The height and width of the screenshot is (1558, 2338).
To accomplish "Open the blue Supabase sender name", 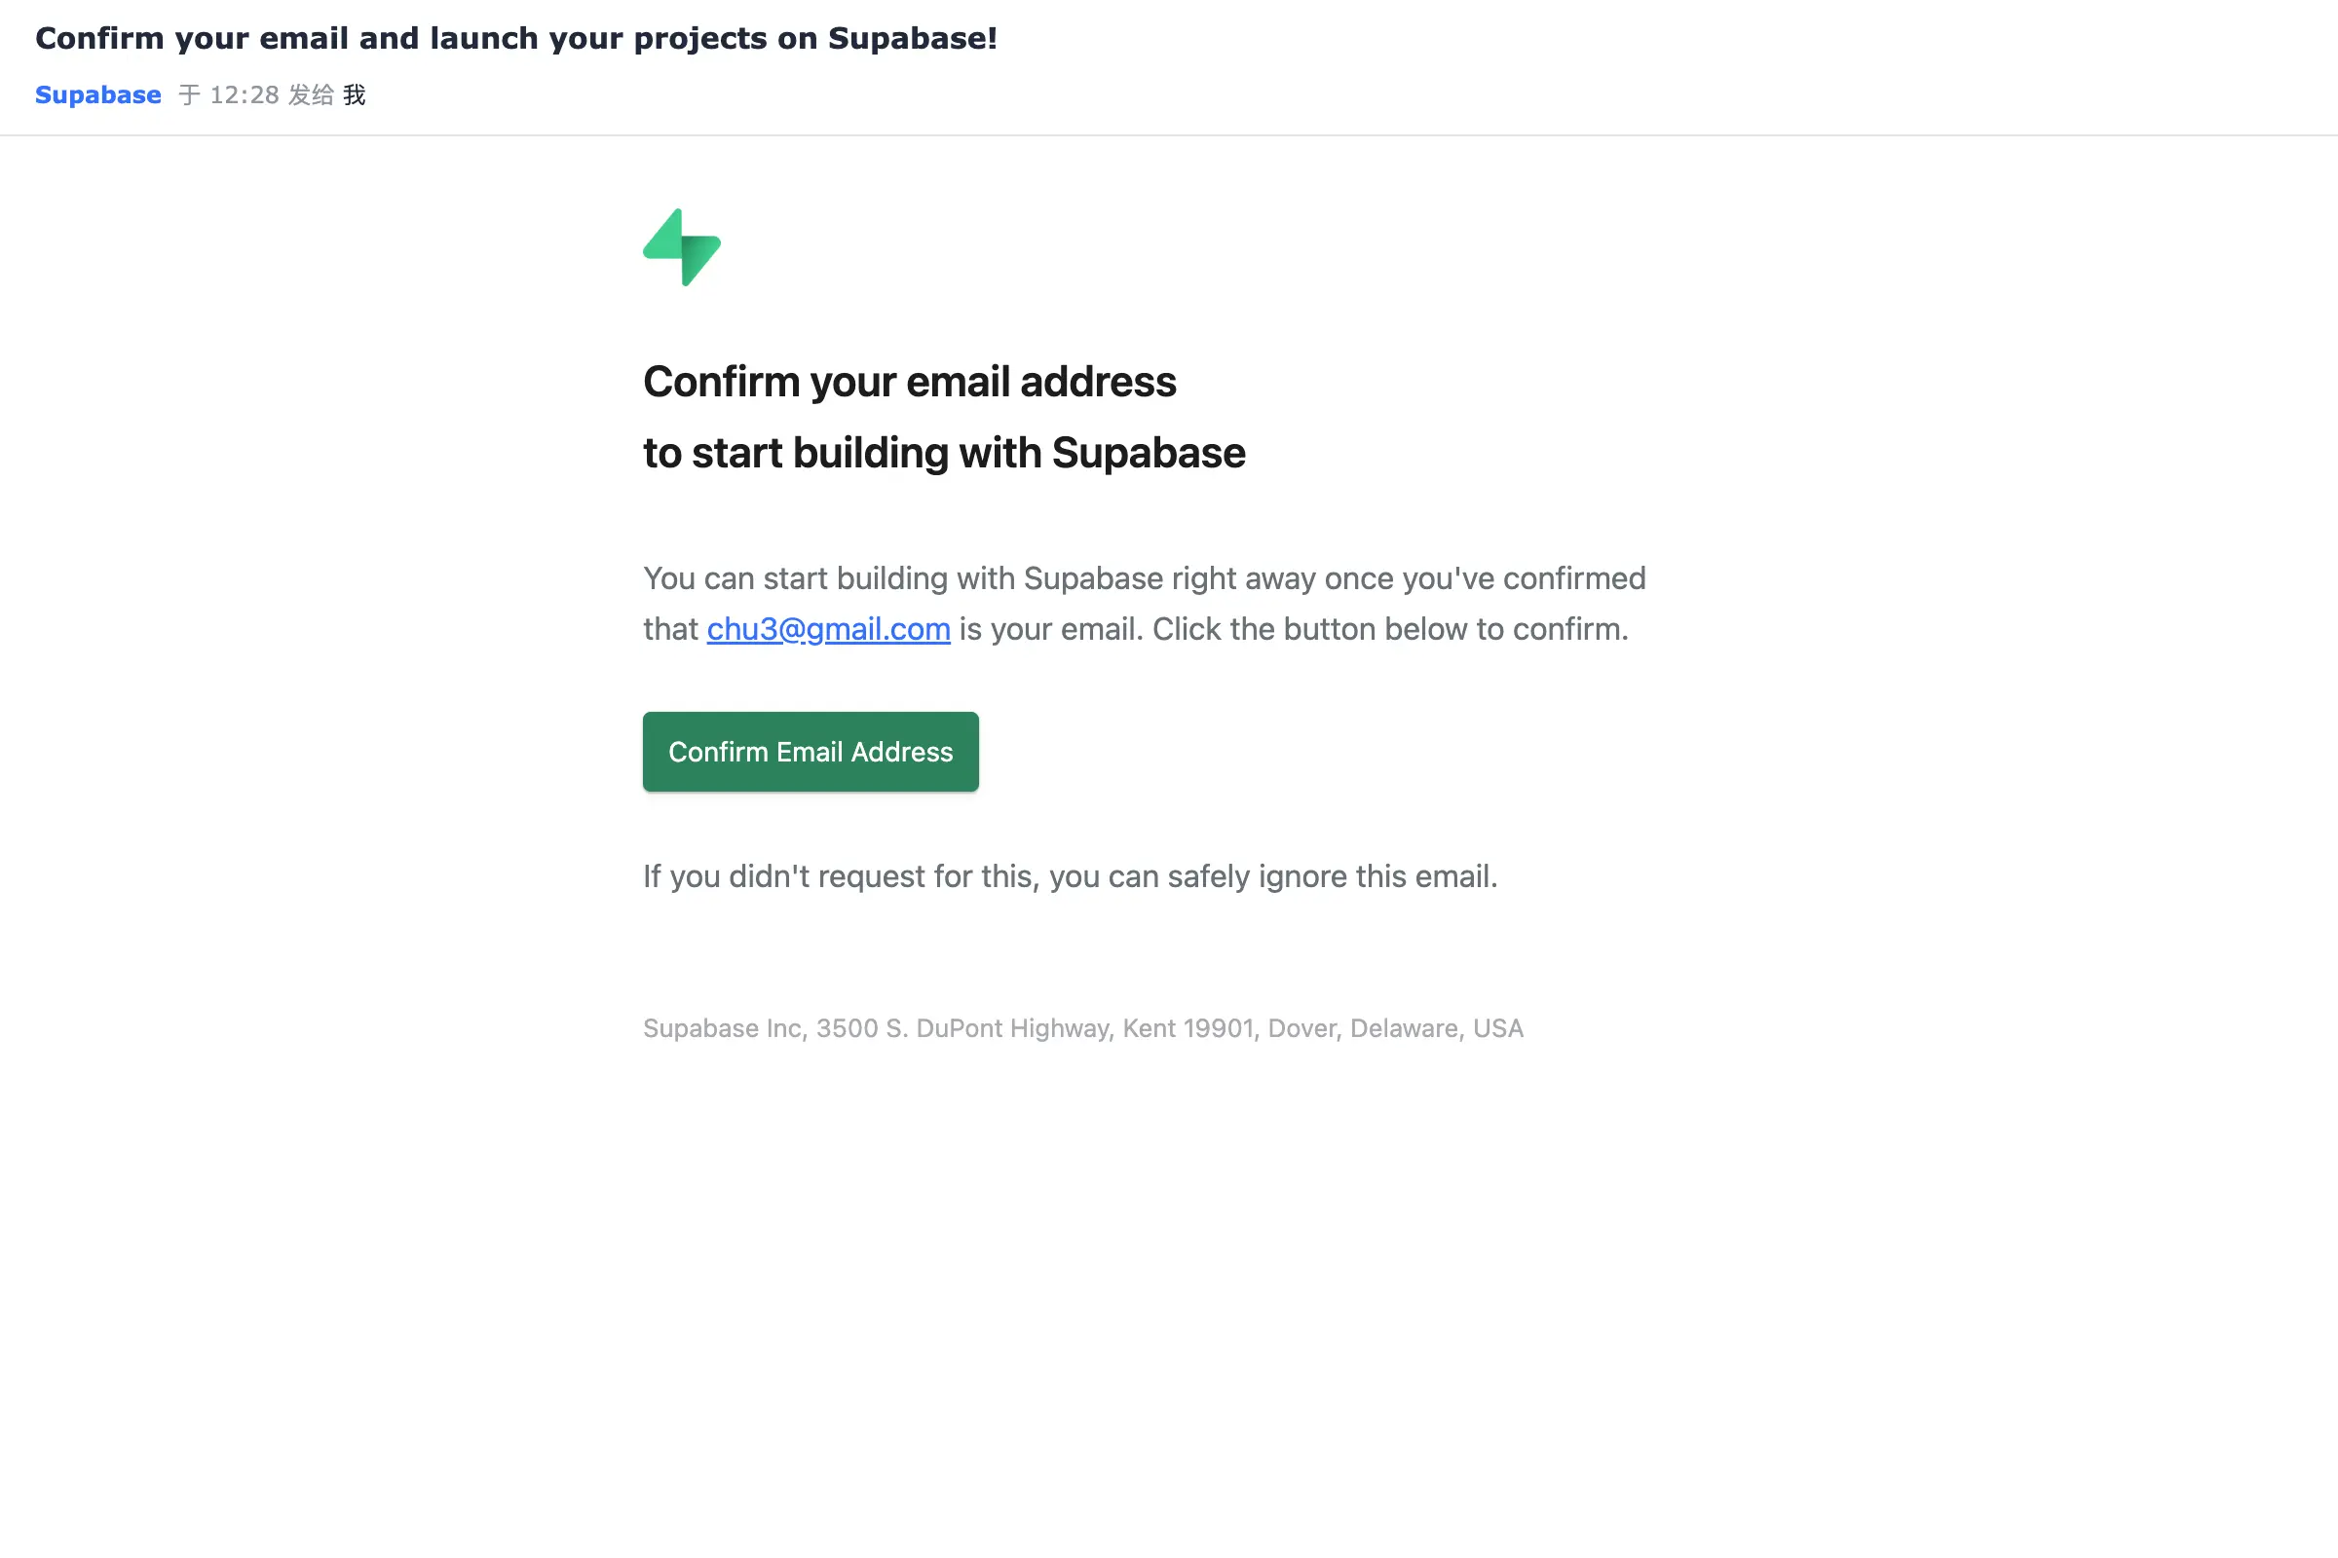I will click(97, 94).
